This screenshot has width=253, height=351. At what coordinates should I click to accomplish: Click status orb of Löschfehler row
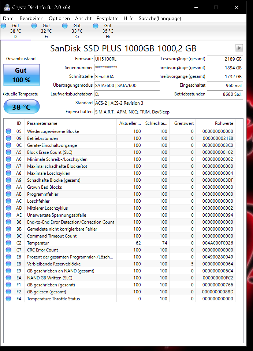[x=8, y=201]
